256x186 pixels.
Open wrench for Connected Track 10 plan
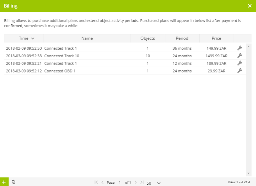(240, 56)
